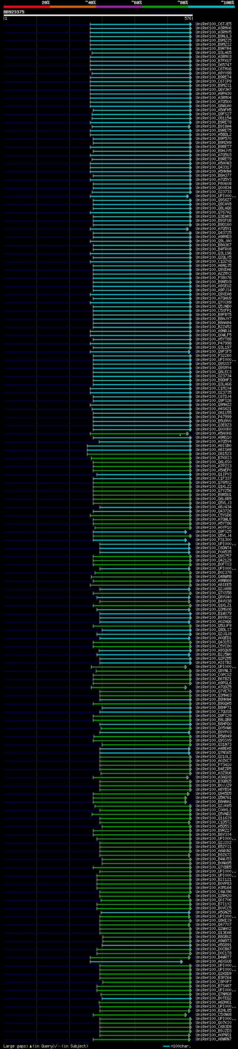Image resolution: width=238 pixels, height=1049 pixels.
Task: Click the label UniRef100_A5G891
Action: click(x=213, y=945)
